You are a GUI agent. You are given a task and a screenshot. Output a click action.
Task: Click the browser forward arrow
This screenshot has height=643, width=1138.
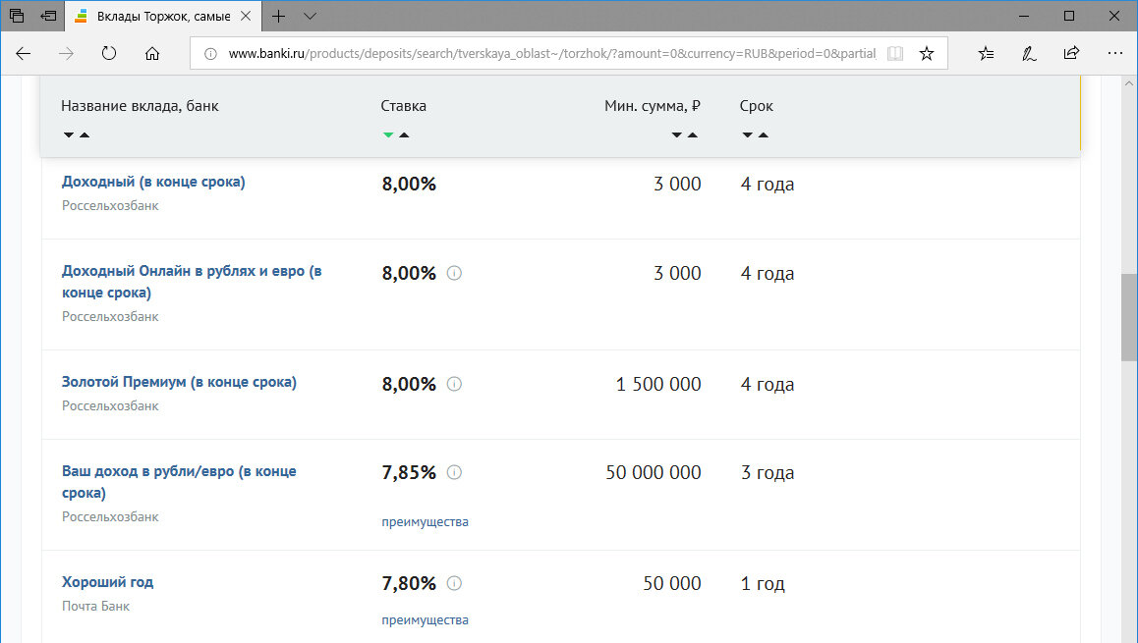66,53
